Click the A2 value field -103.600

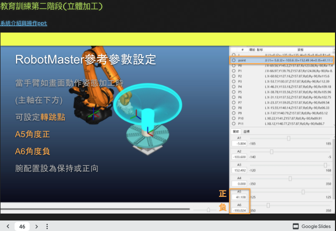coord(239,157)
